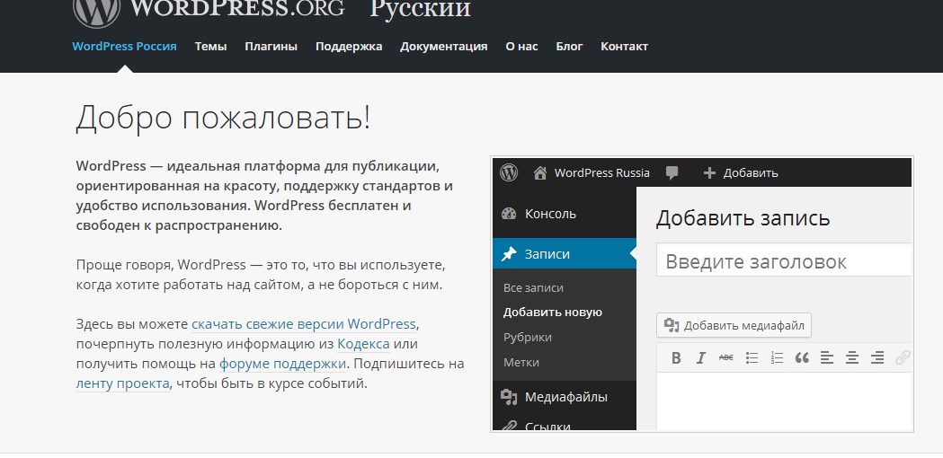The height and width of the screenshot is (458, 943).
Task: Toggle bold formatting in editor toolbar
Action: pos(676,358)
